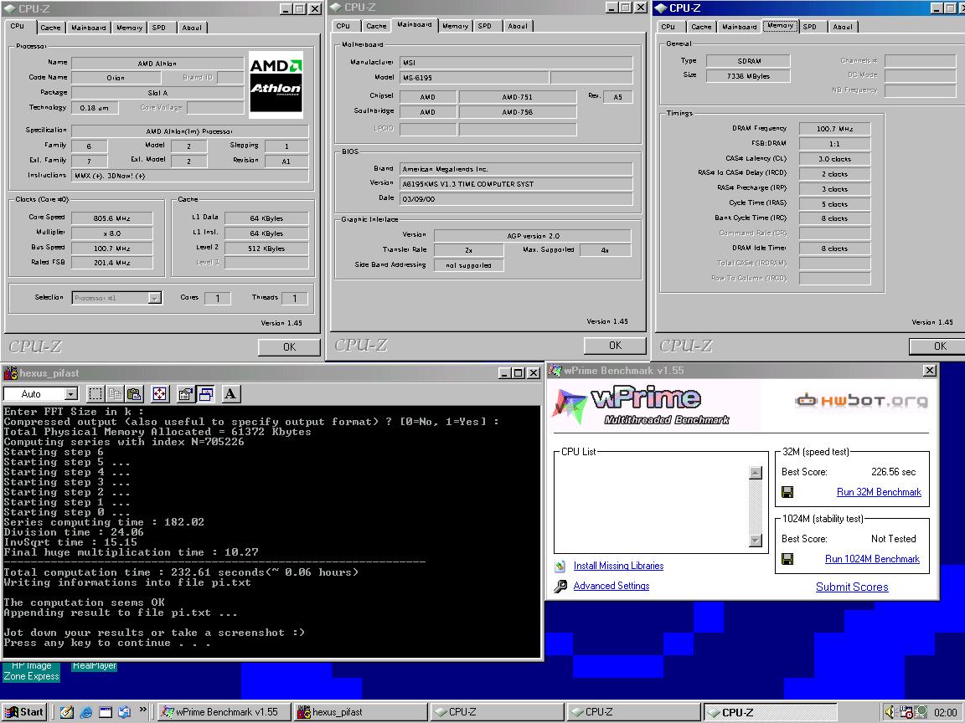Click the first quick launch icon beside Start
This screenshot has height=723, width=965.
point(66,712)
